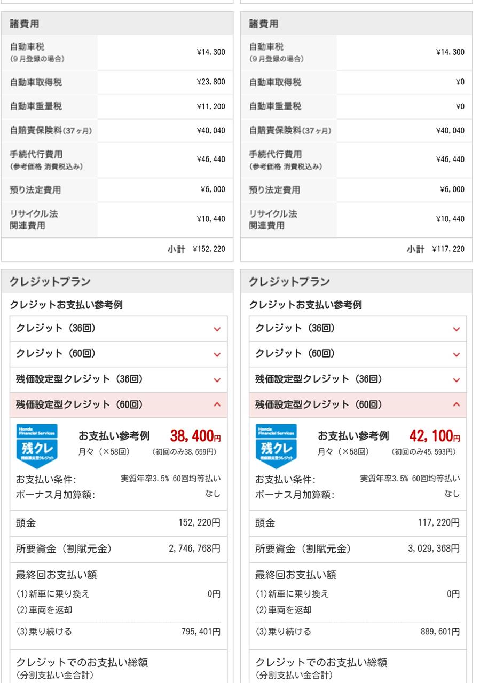
Task: Select left 残価設定型クレジット（60回） heading
Action: 80,405
